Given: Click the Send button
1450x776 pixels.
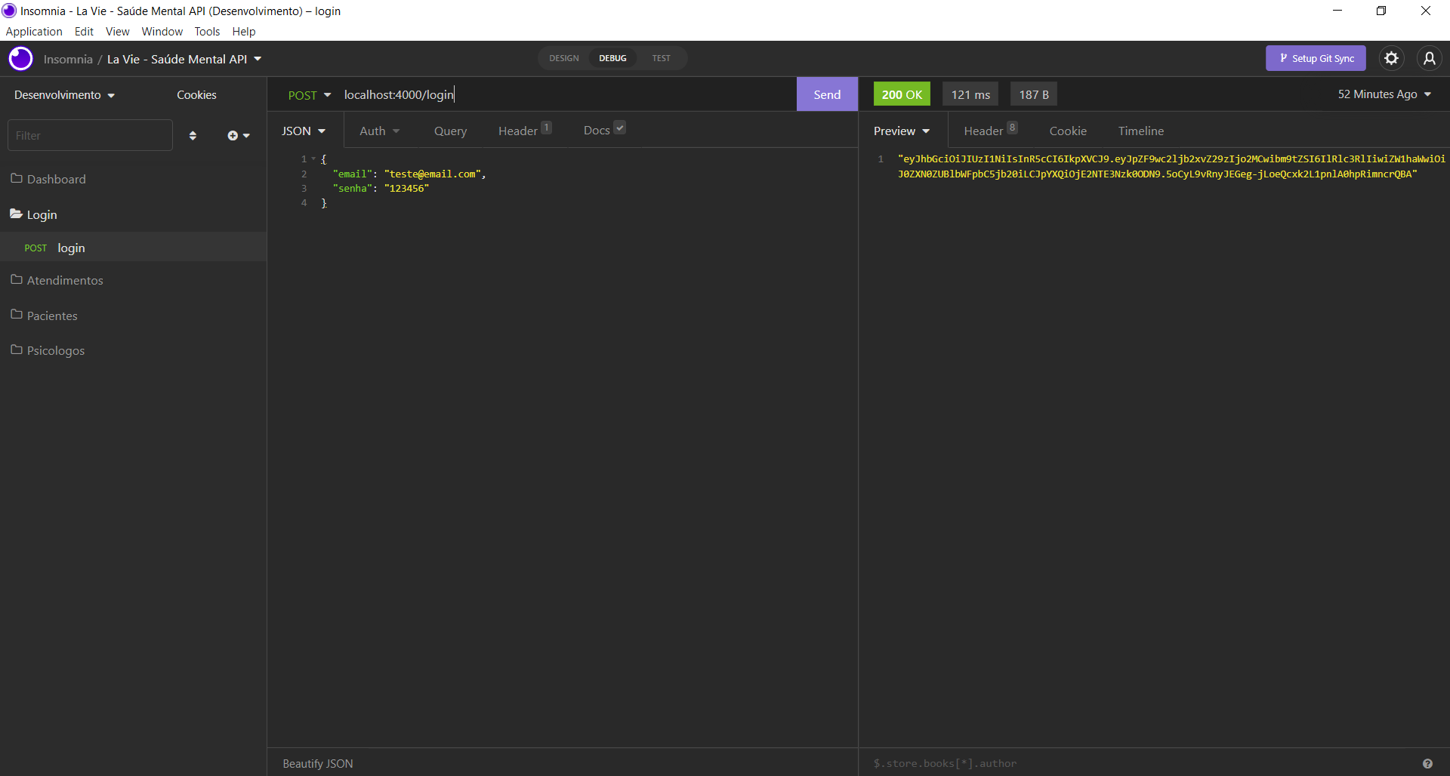Looking at the screenshot, I should pos(827,94).
